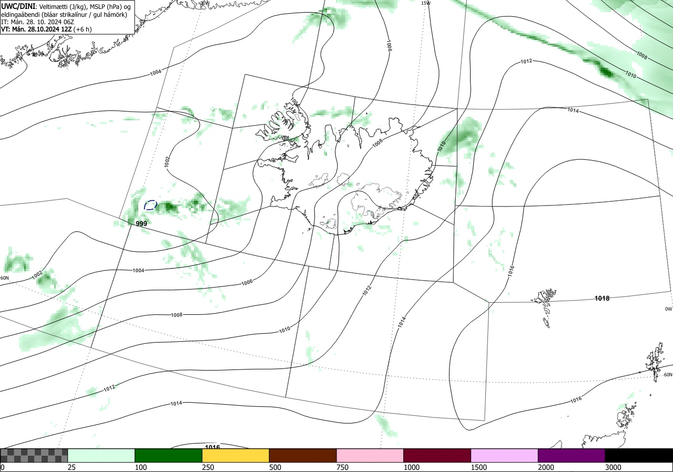Image resolution: width=673 pixels, height=472 pixels.
Task: Click the black legend swatch above 3000
Action: (x=639, y=455)
